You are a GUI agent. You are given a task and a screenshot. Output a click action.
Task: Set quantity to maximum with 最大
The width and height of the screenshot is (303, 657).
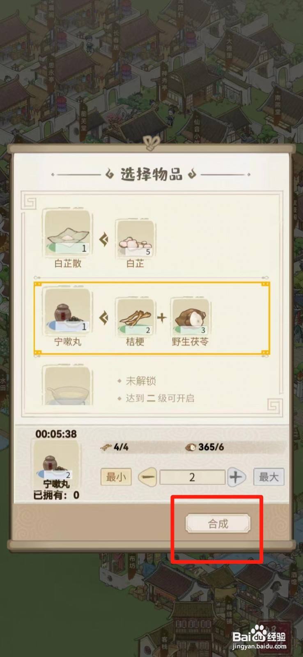click(269, 477)
